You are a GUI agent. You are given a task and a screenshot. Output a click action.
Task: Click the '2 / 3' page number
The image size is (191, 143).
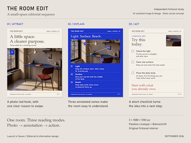coord(119,94)
